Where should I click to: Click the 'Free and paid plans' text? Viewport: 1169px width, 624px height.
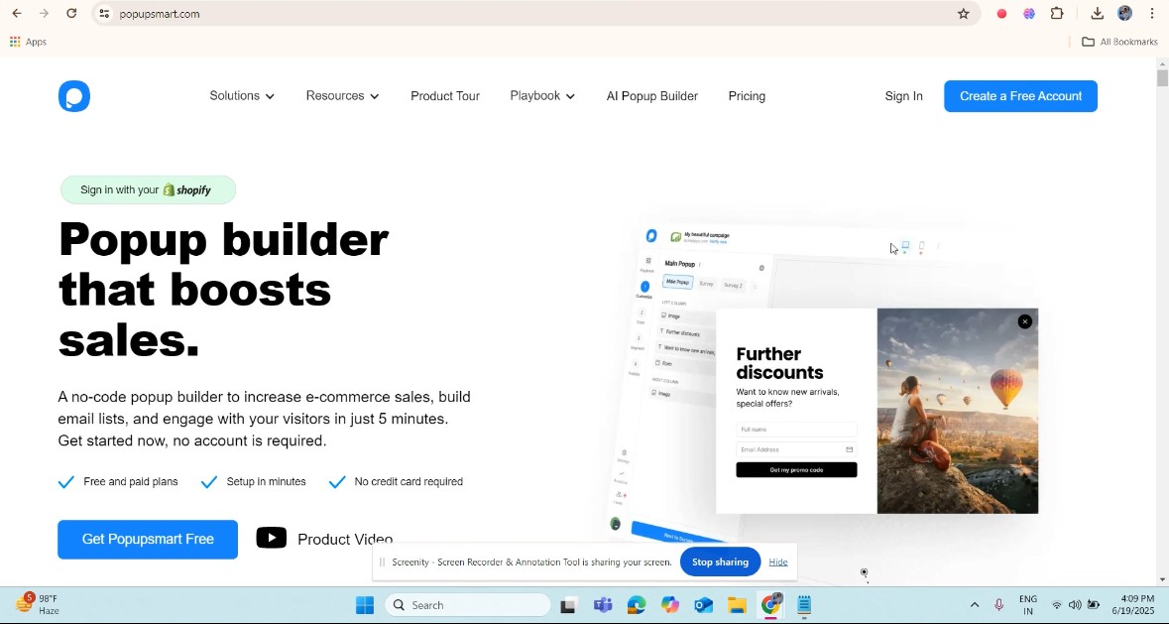[131, 481]
